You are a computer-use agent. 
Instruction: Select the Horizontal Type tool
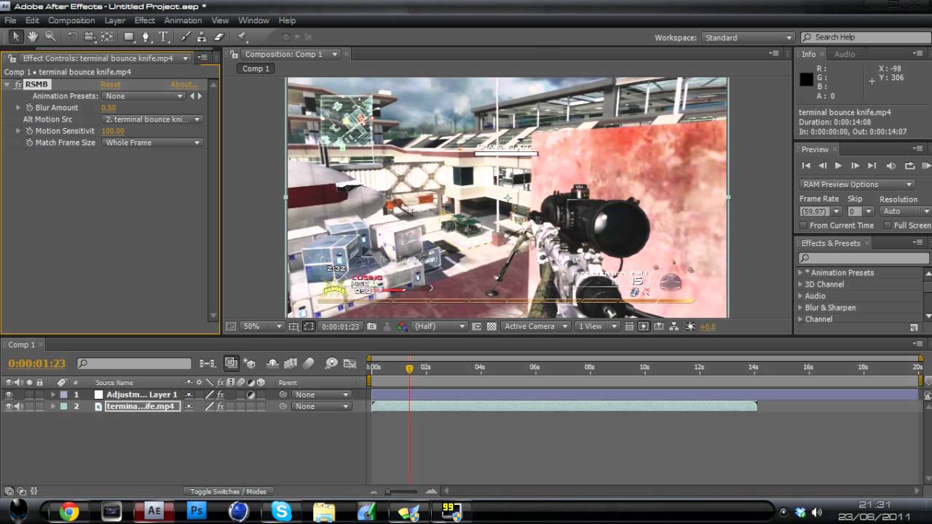[x=163, y=36]
